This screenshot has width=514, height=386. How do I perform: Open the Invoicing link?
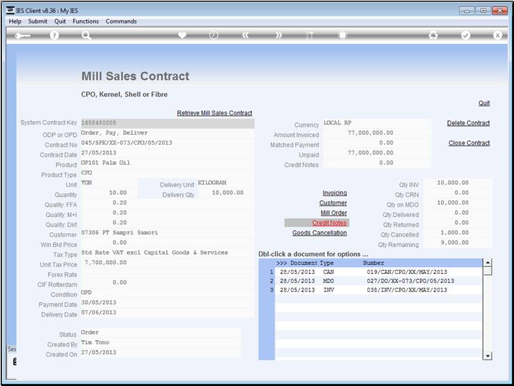335,193
